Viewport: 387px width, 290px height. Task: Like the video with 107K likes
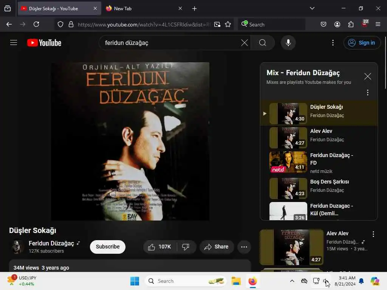[159, 247]
